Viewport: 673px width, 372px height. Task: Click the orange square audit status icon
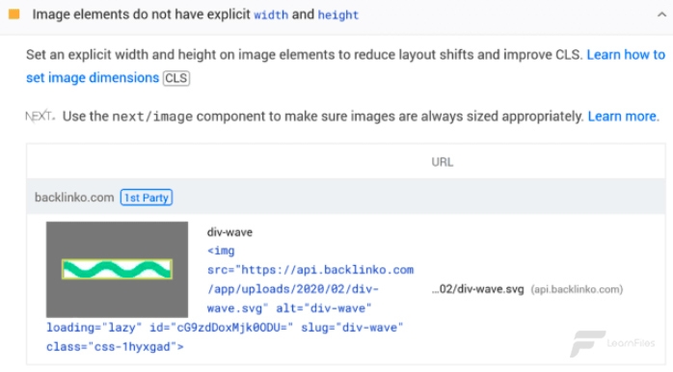click(x=14, y=14)
